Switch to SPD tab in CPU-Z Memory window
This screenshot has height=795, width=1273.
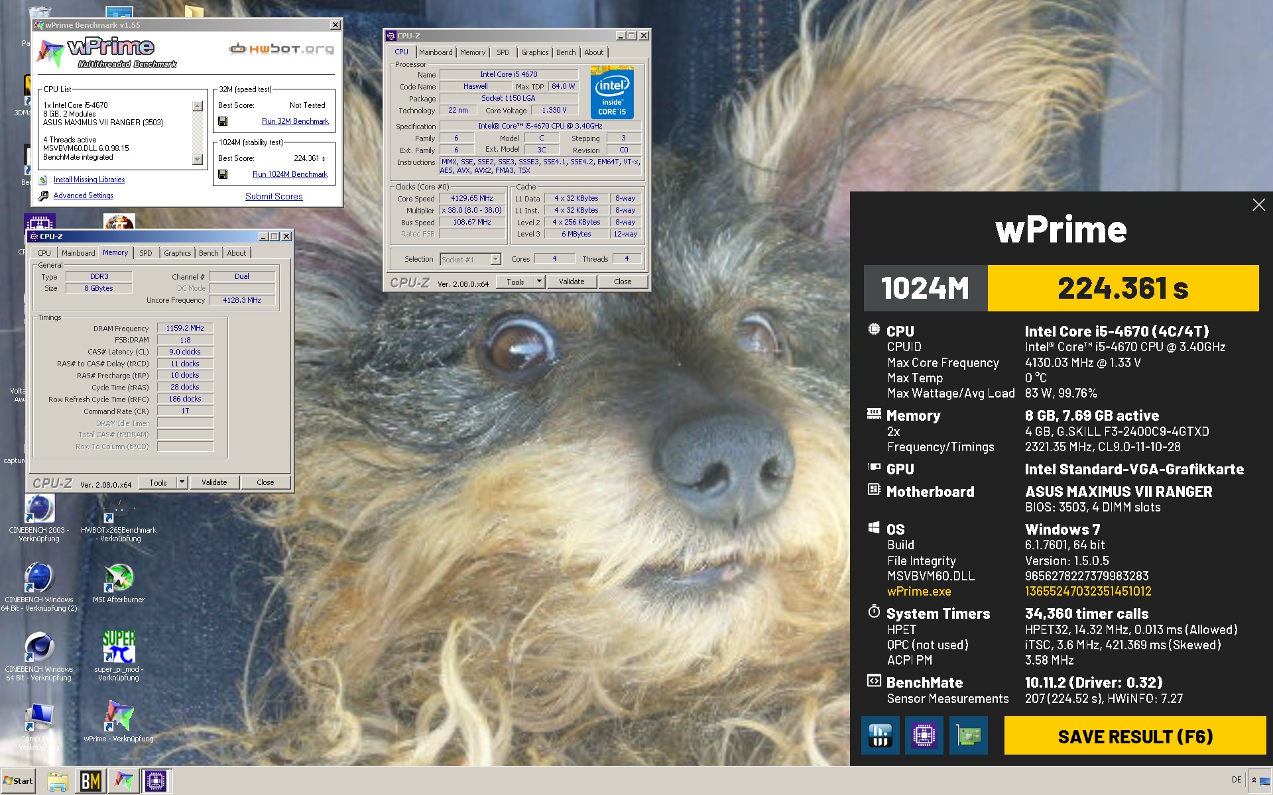click(x=146, y=253)
